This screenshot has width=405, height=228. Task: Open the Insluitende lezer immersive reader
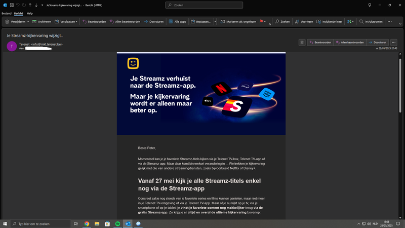pos(330,21)
